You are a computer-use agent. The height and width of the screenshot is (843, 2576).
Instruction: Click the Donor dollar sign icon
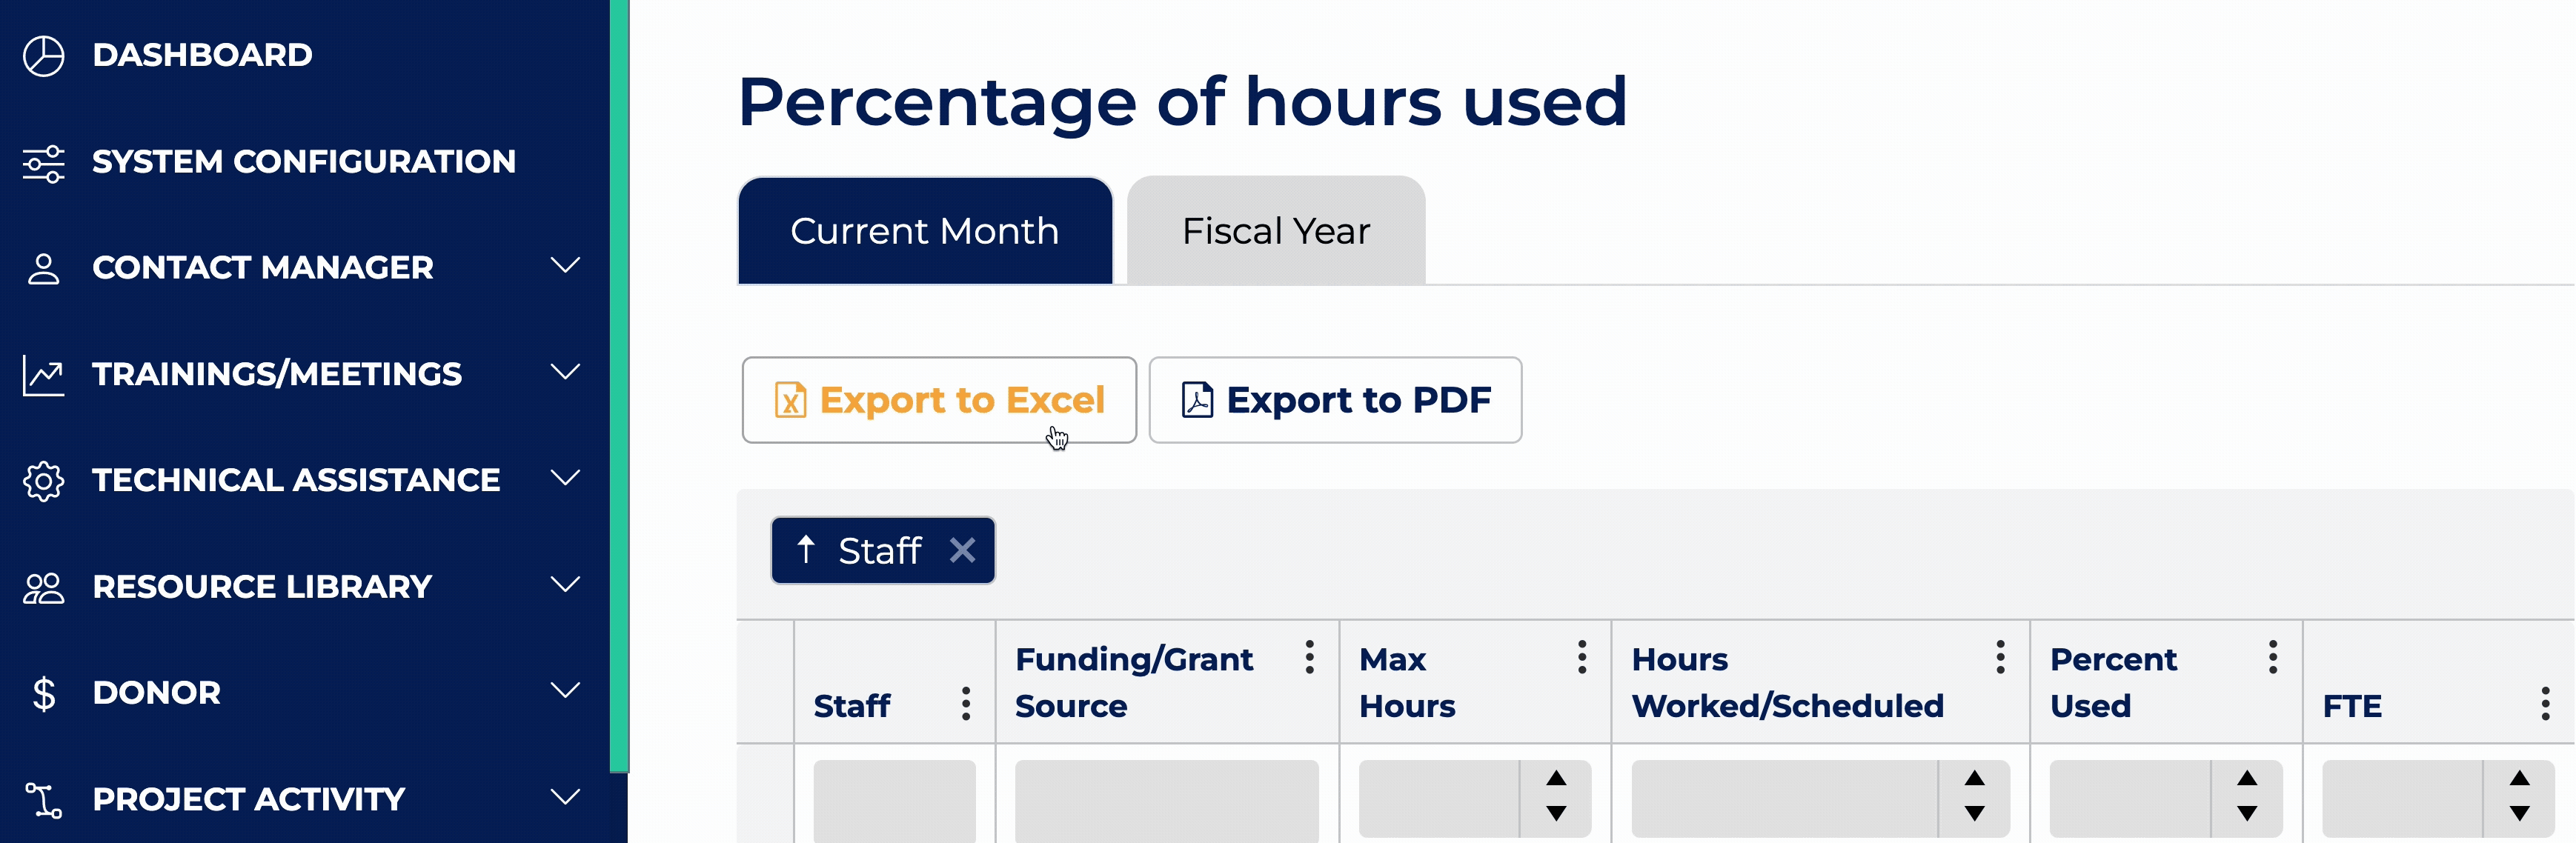(x=44, y=693)
